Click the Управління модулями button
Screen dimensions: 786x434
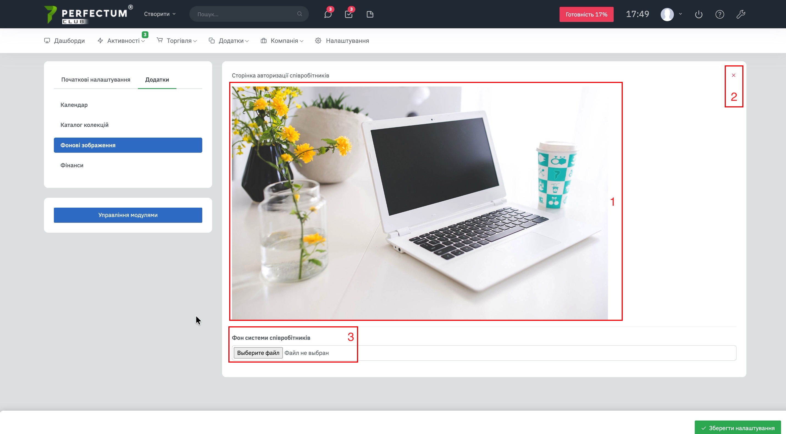128,215
